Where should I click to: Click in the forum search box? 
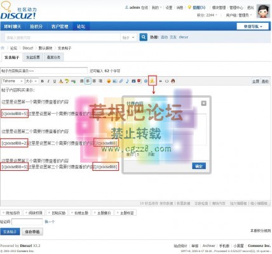coord(62,37)
